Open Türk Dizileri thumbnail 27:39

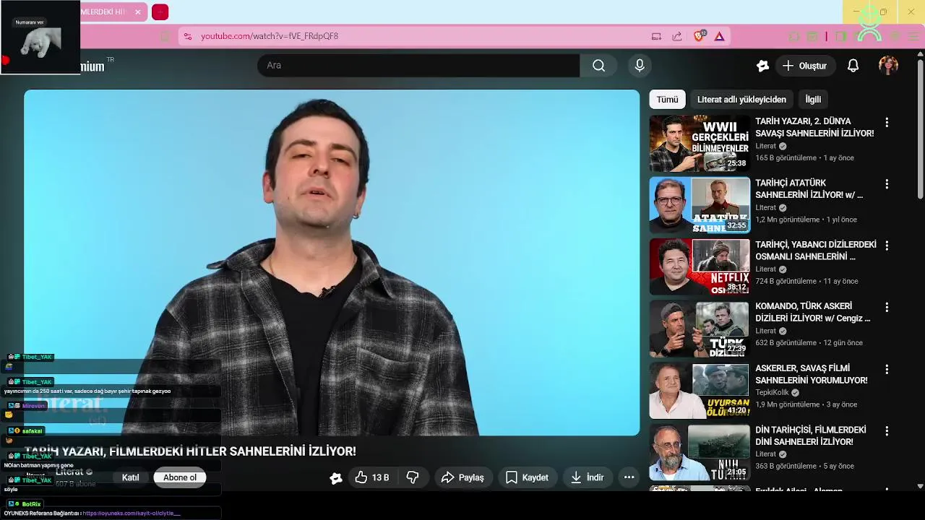(x=700, y=329)
